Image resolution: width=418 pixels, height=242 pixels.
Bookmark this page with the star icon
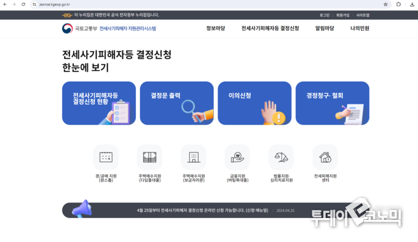(x=385, y=4)
